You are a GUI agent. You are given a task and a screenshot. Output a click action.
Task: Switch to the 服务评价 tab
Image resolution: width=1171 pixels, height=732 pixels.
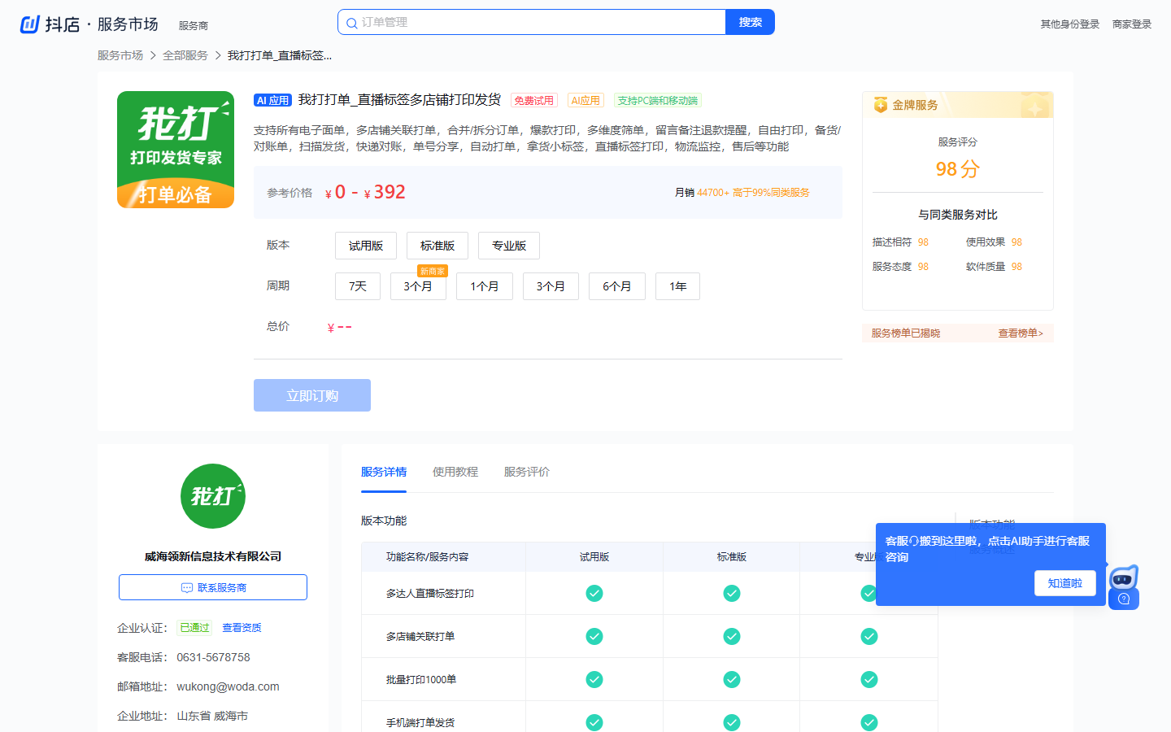pos(527,472)
